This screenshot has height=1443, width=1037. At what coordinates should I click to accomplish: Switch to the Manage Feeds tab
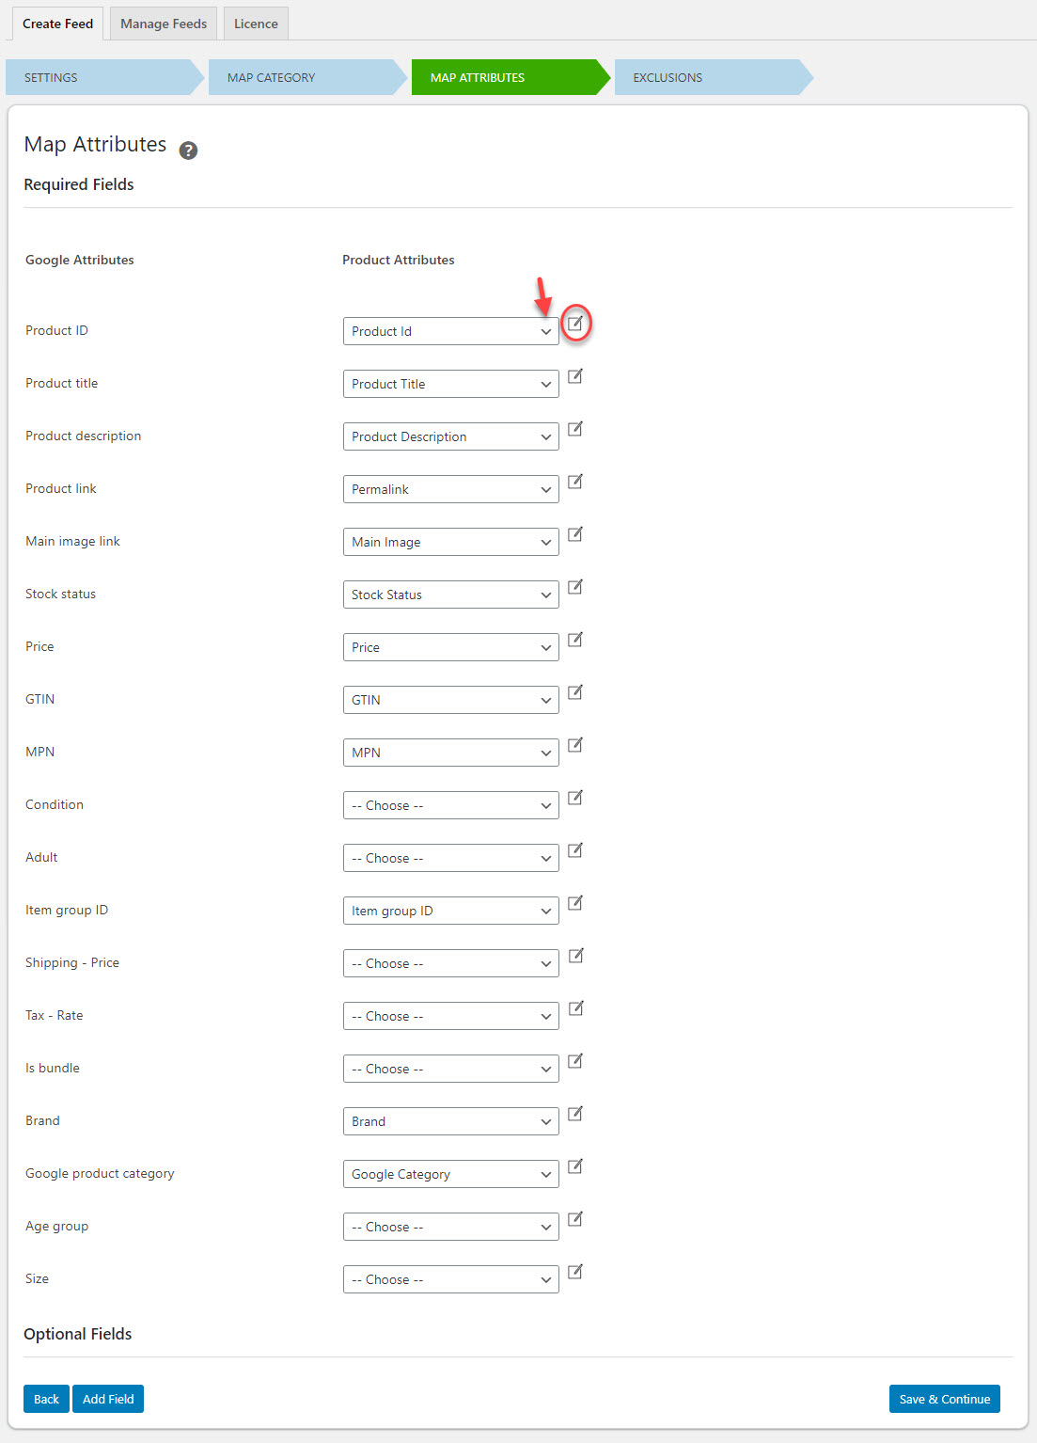(x=164, y=24)
